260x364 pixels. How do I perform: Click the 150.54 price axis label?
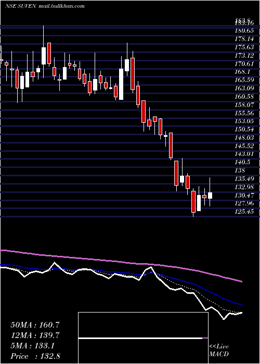(244, 129)
